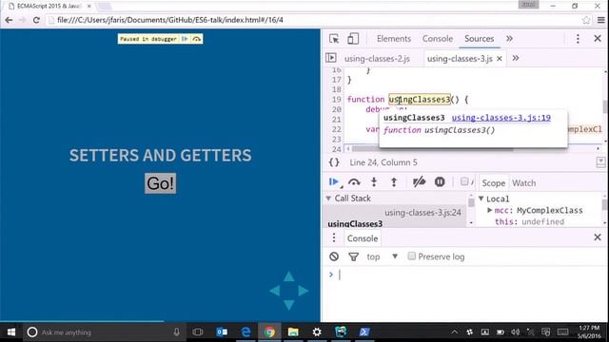Click the Line 24, Column 5 status text
609x342 pixels.
383,162
